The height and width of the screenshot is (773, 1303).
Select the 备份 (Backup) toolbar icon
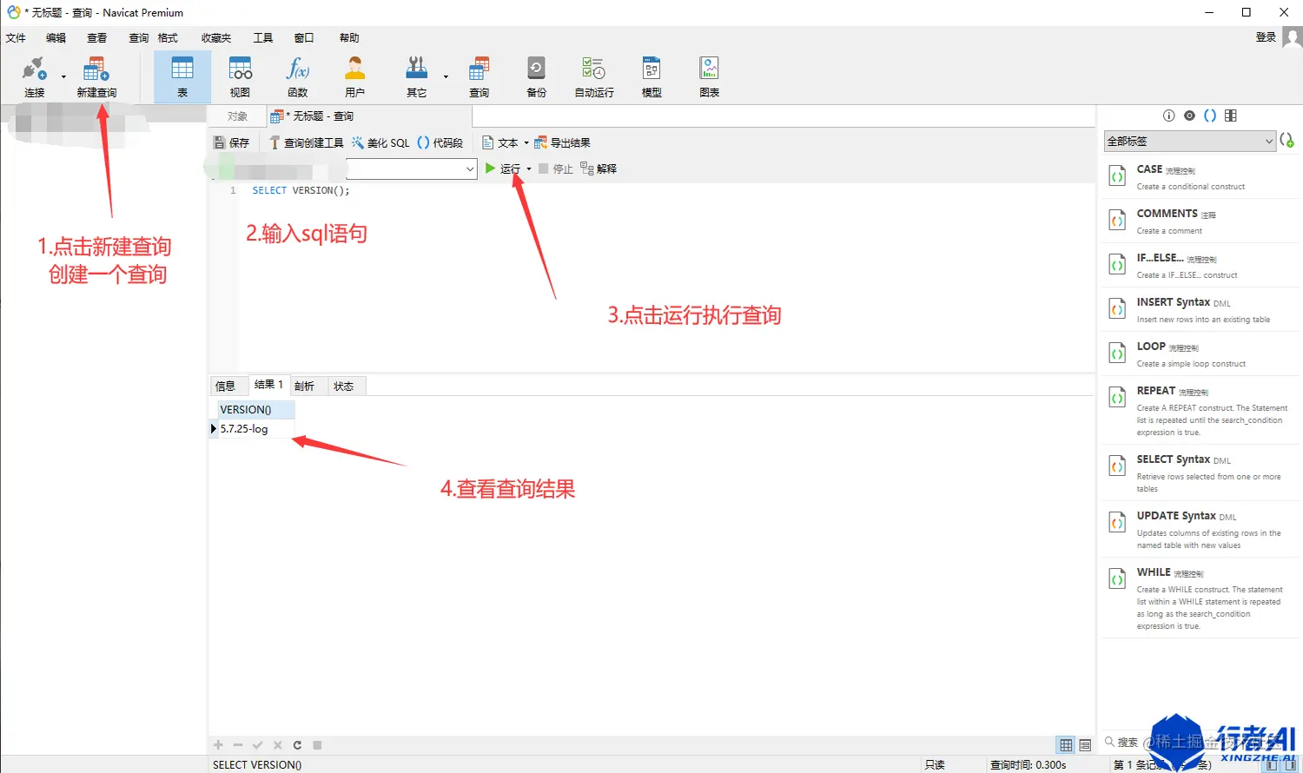(x=536, y=76)
